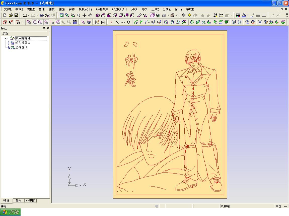Open the undo history dropdown arrow
This screenshot has width=289, height=216.
[x=29, y=15]
